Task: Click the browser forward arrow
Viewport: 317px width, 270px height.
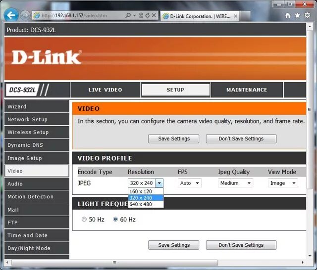Action: 25,15
